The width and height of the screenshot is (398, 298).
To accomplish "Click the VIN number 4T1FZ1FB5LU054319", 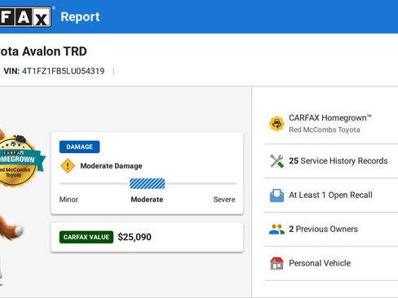I will [x=63, y=71].
